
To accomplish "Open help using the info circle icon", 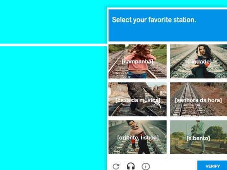I will click(145, 166).
